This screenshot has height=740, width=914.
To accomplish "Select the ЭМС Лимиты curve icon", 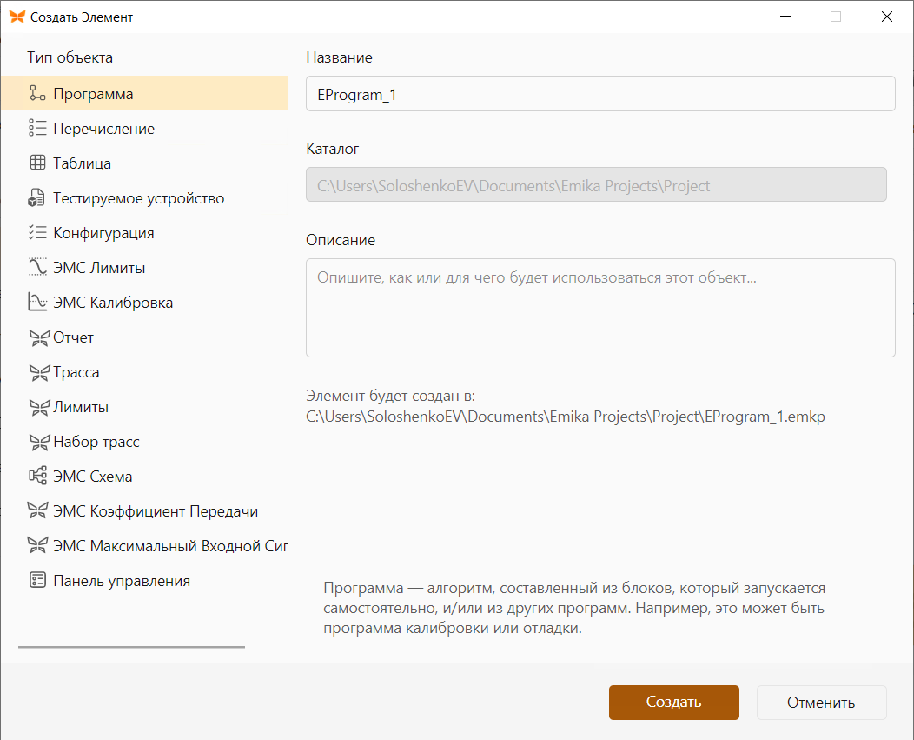I will coord(37,267).
